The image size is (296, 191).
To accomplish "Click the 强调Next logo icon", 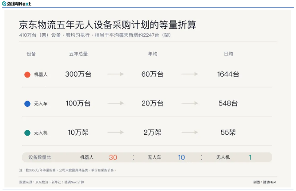I will (x=4, y=4).
